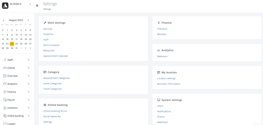The width and height of the screenshot is (263, 125).
Task: Open Client Categories link
Action: [53, 89]
